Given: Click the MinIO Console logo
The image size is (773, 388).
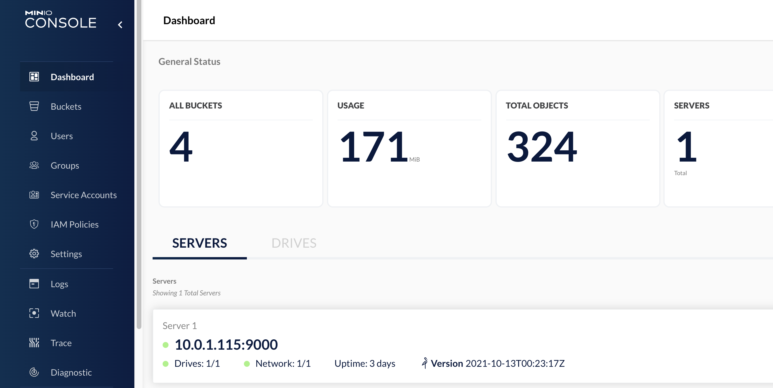Looking at the screenshot, I should (x=61, y=20).
